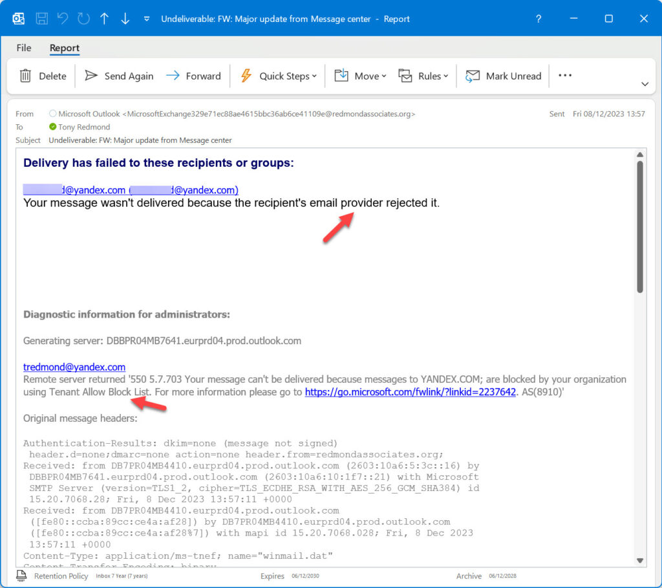Click the Redo icon in quick access toolbar
Screen dimensions: 662x588
[x=83, y=19]
